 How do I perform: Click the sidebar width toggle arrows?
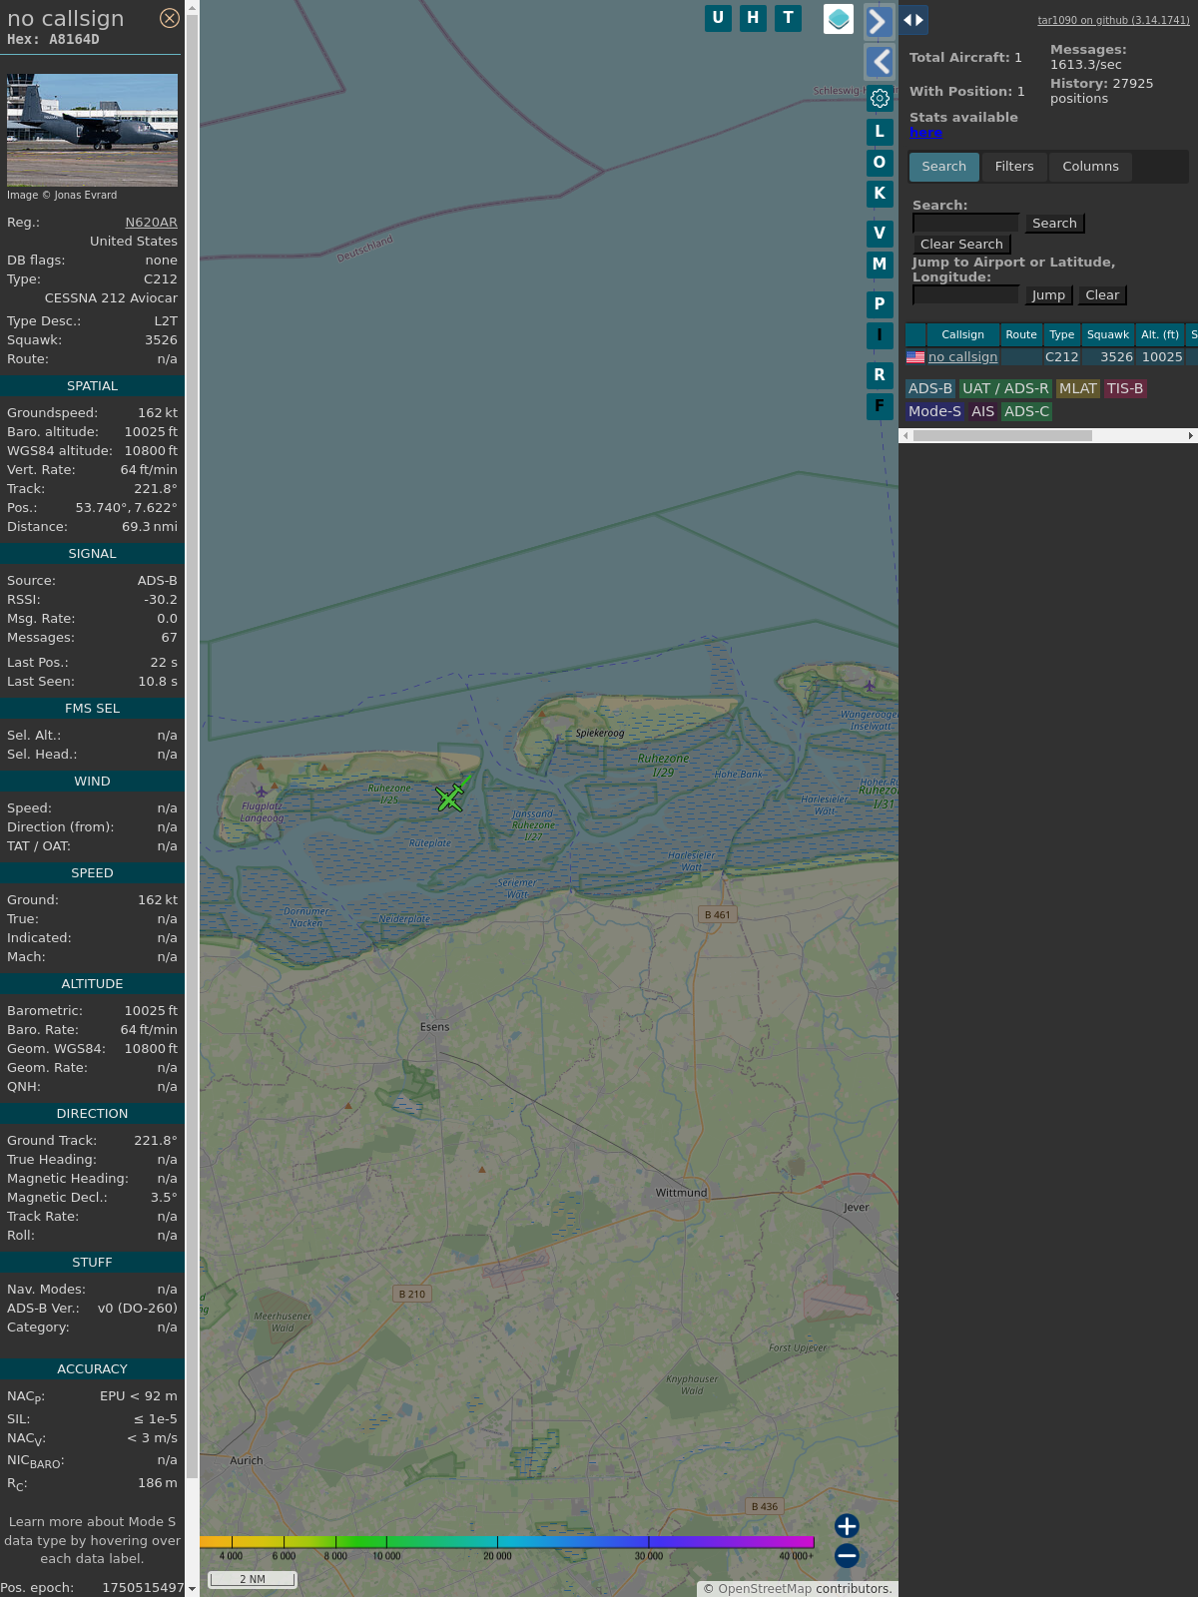click(913, 20)
